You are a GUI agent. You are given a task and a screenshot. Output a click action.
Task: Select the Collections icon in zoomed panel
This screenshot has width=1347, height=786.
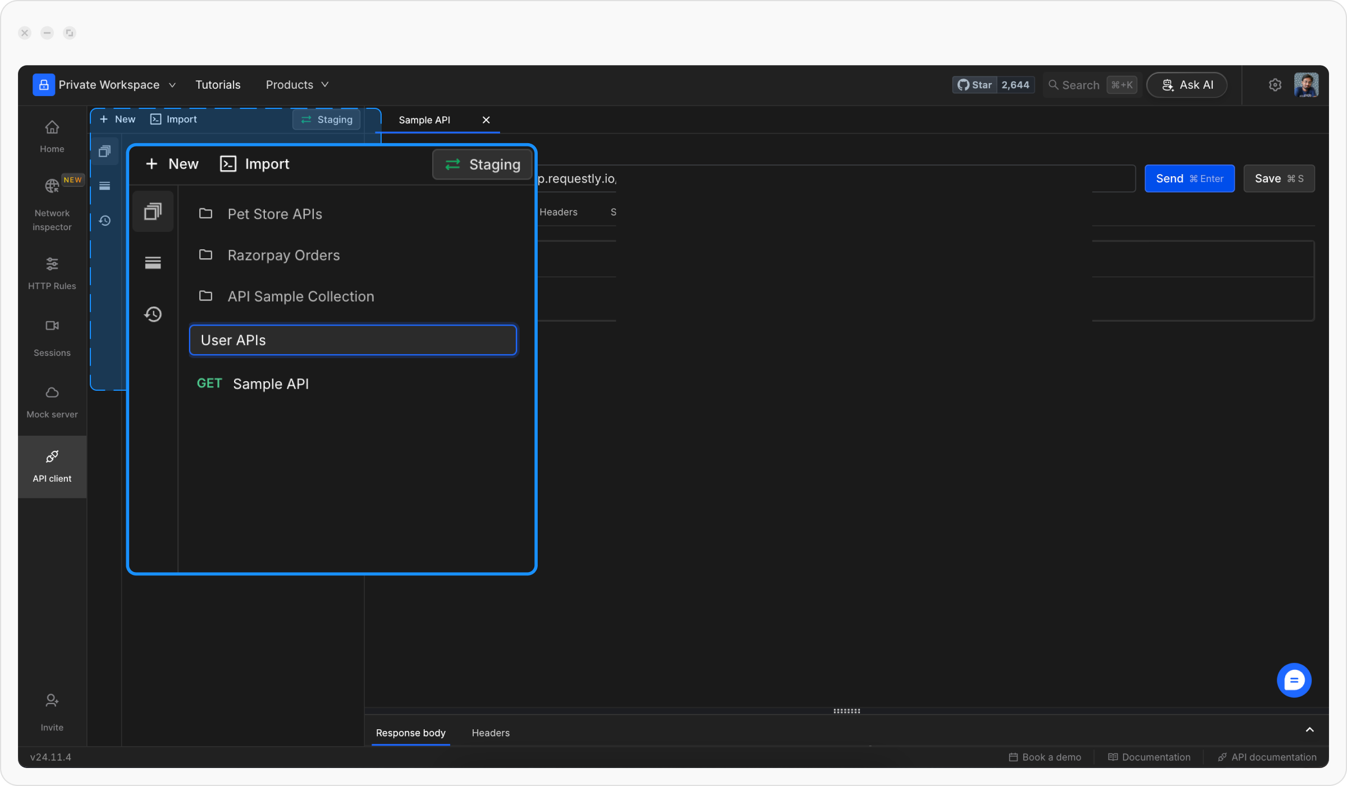(x=153, y=212)
